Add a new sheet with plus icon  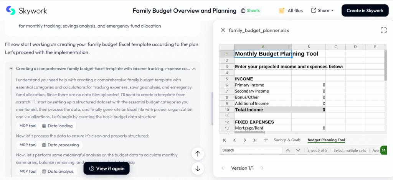266,140
